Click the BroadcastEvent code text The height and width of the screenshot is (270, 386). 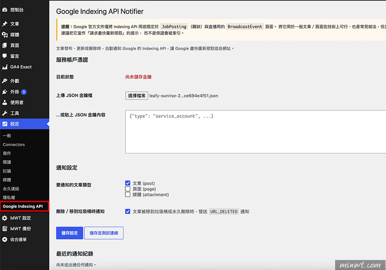pos(245,27)
